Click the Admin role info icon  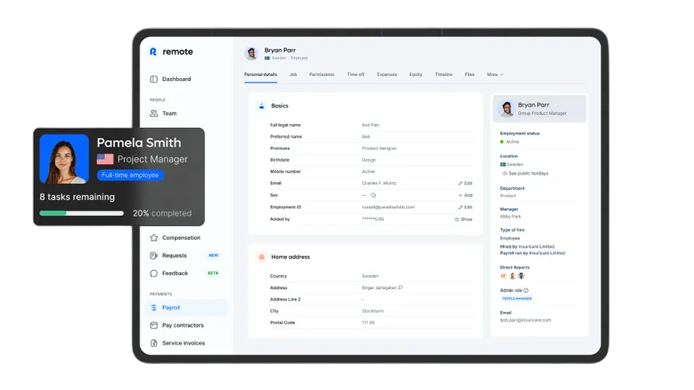point(526,290)
